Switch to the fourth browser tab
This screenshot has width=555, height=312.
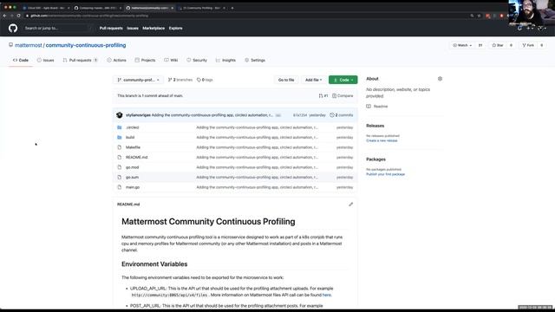click(202, 8)
